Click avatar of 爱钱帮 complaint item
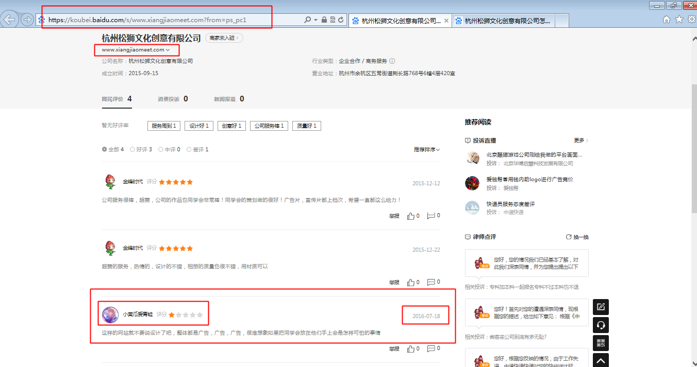Image resolution: width=697 pixels, height=367 pixels. [472, 183]
